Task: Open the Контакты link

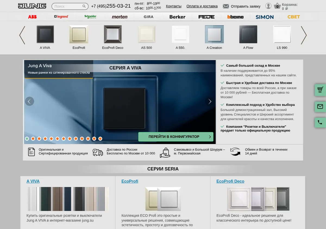Action: tap(174, 6)
